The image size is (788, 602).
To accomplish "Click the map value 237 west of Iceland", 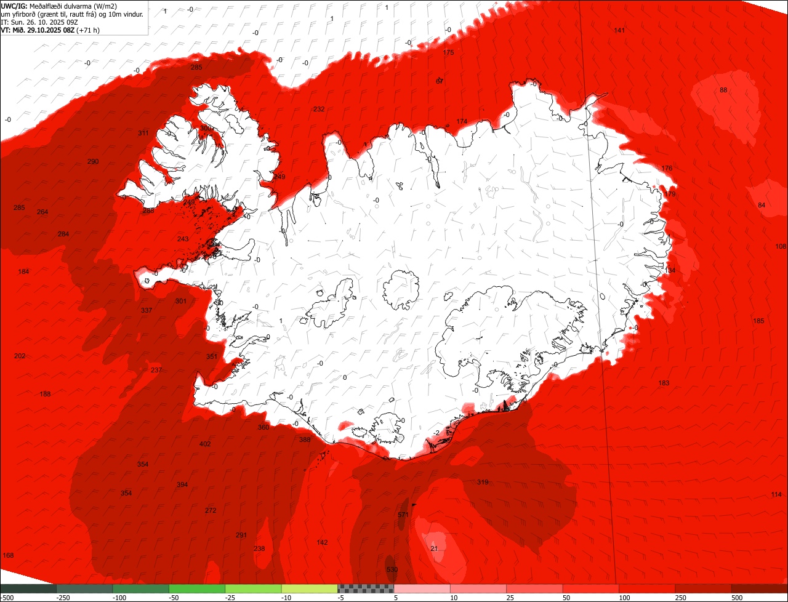I will click(156, 370).
